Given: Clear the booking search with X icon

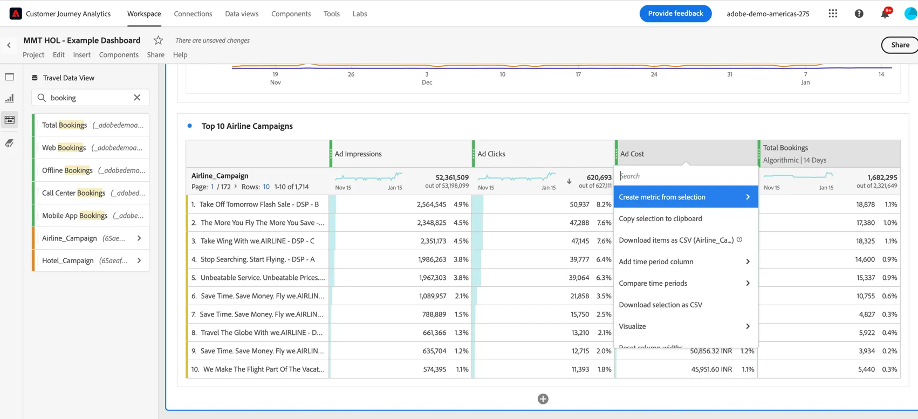Looking at the screenshot, I should pos(137,98).
